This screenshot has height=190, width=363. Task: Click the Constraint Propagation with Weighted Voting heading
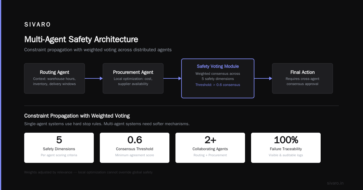tap(77, 116)
